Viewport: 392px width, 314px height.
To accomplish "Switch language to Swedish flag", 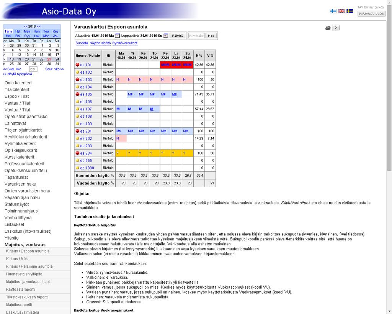I will click(x=350, y=11).
